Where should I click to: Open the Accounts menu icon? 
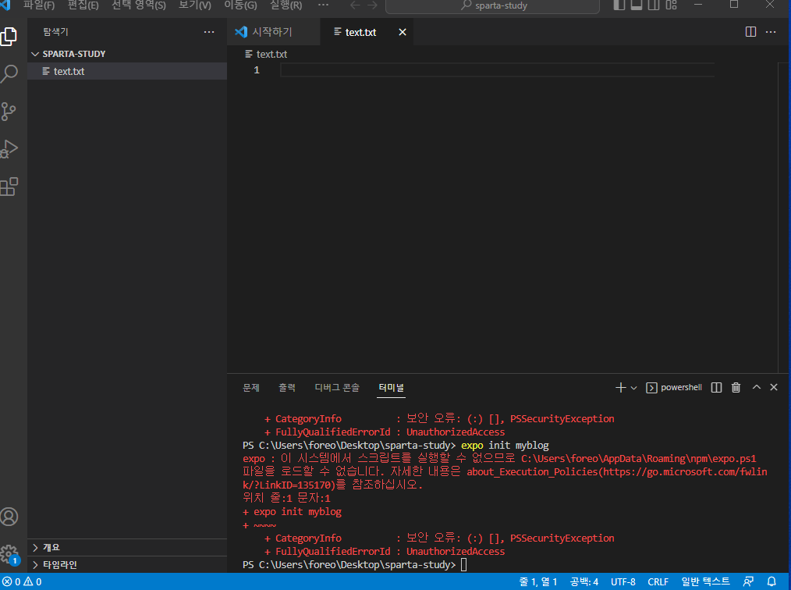click(9, 517)
